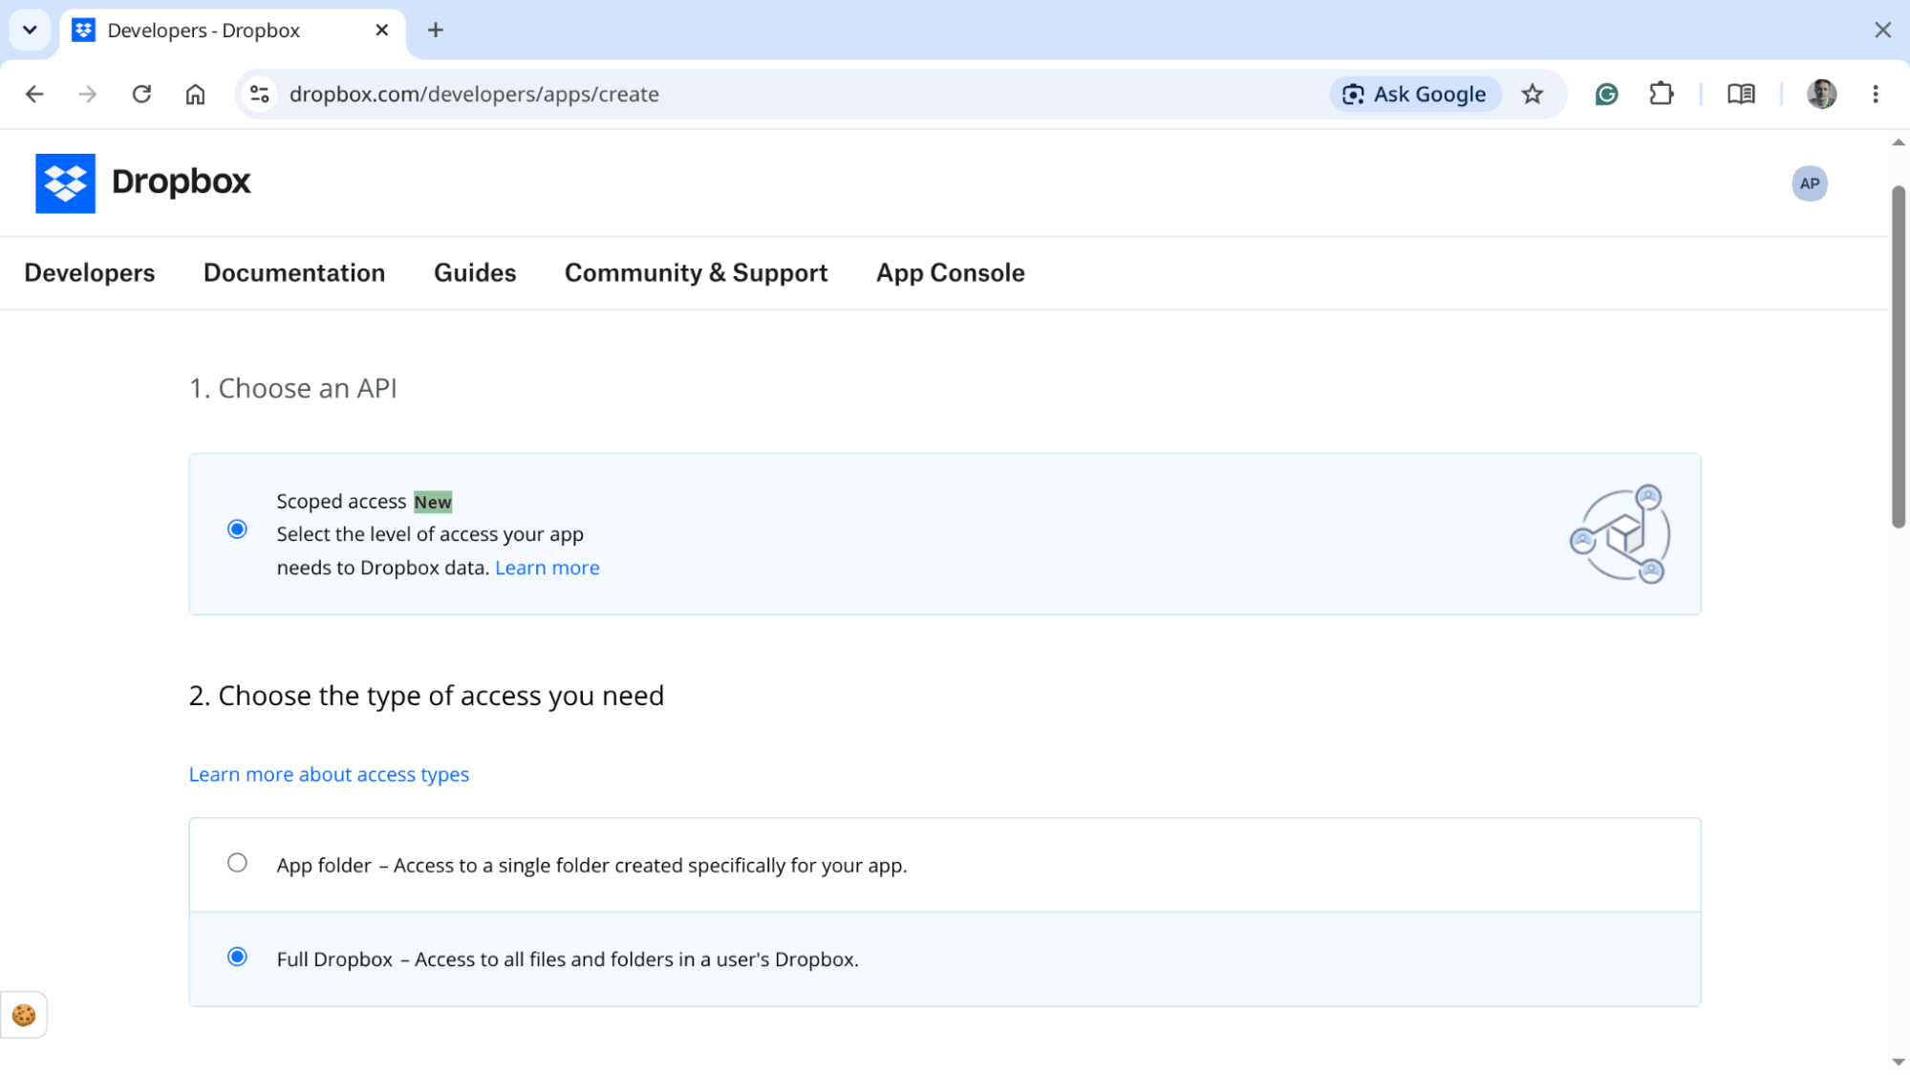1910x1075 pixels.
Task: Open a new browser tab
Action: pyautogui.click(x=436, y=30)
